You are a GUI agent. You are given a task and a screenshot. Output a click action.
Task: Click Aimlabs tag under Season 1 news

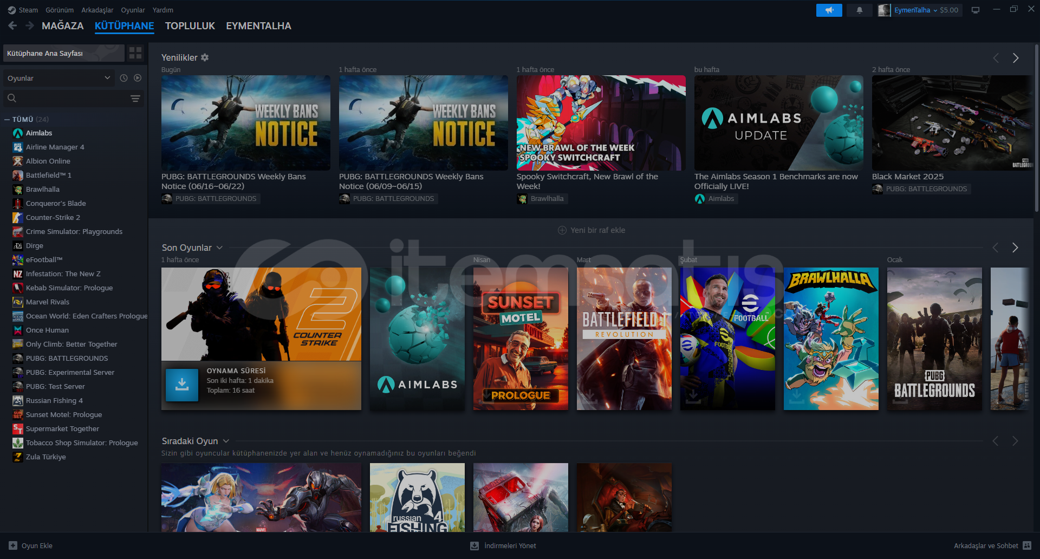coord(716,199)
